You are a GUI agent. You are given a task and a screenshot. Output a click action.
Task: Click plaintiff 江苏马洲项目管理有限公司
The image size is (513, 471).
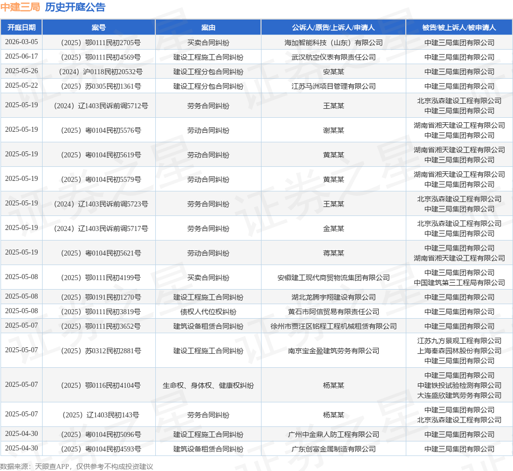coord(333,86)
